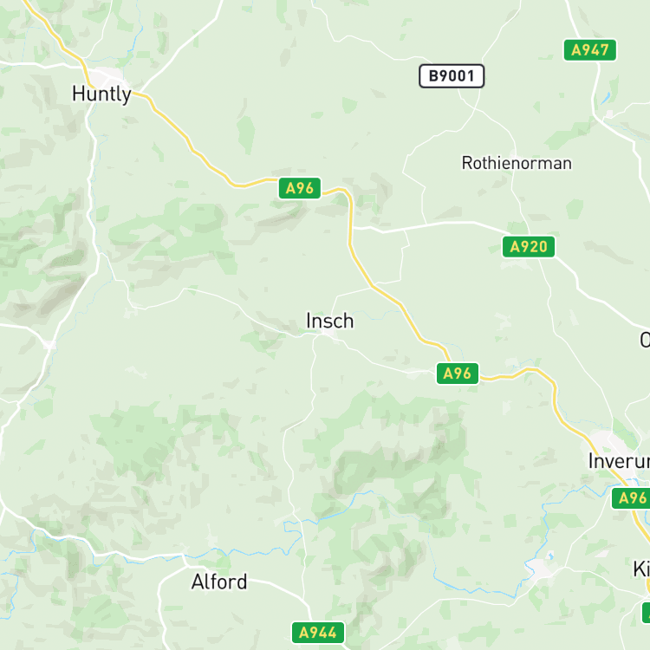Click the A947 road shield
650x650 pixels.
coord(589,50)
